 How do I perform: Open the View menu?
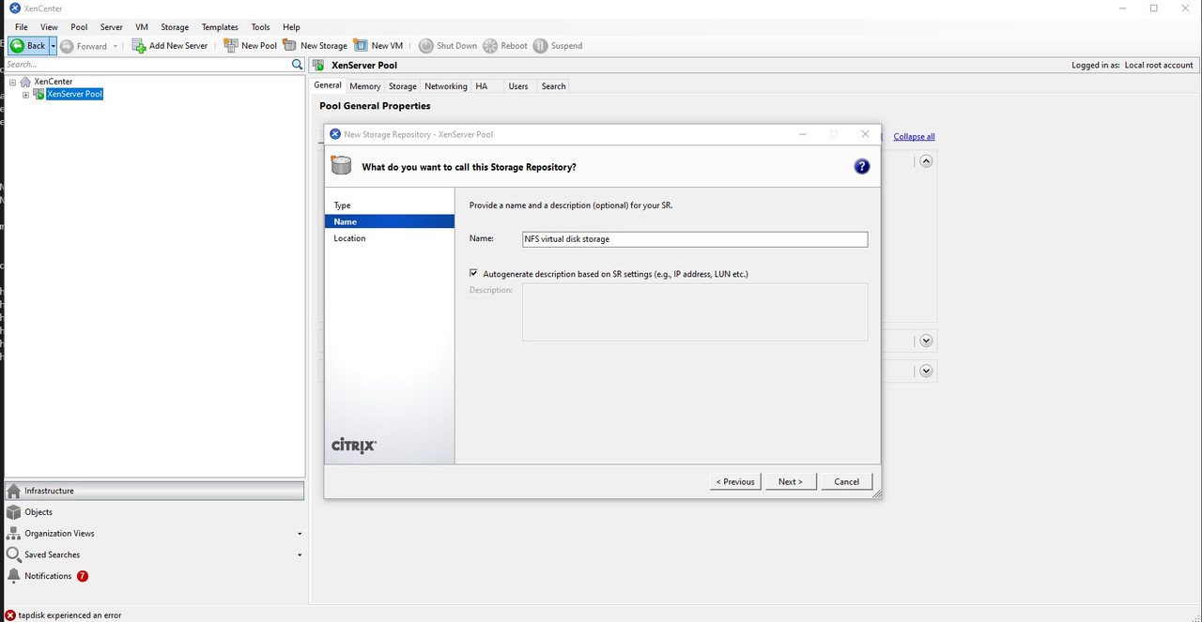49,27
